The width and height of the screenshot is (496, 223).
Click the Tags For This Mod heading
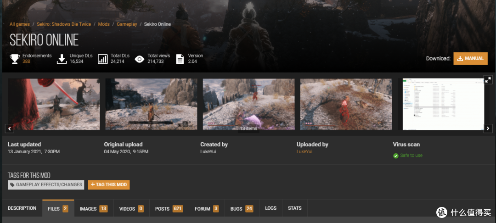pyautogui.click(x=29, y=175)
